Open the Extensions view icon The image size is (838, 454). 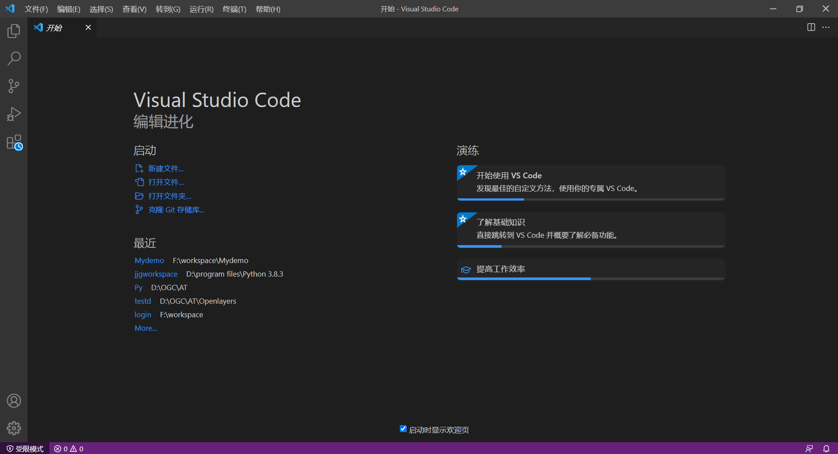[x=14, y=142]
